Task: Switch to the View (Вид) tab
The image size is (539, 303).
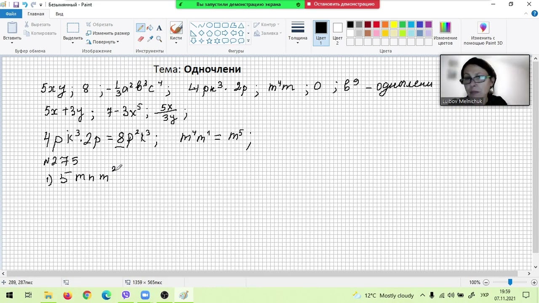Action: [59, 14]
